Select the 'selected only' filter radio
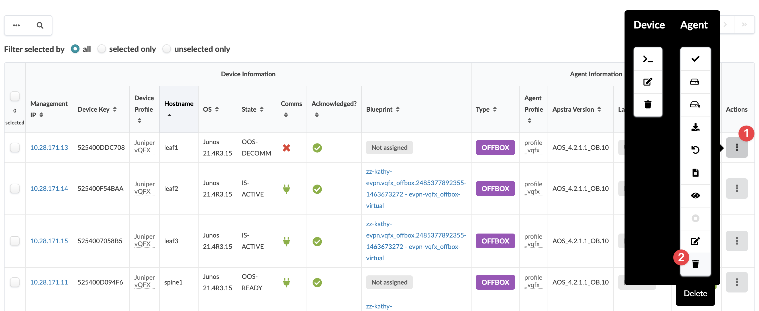759x311 pixels. pyautogui.click(x=102, y=49)
